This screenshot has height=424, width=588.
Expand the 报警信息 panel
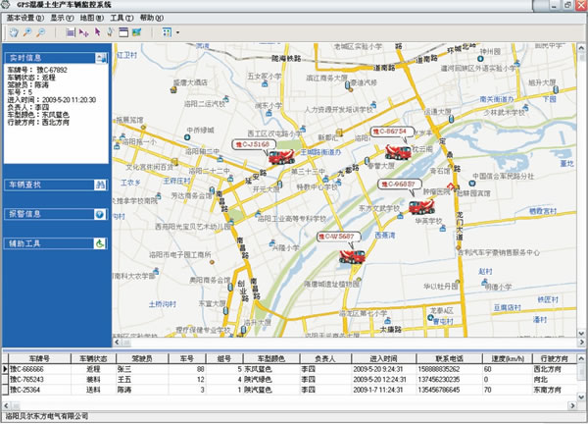tap(99, 213)
